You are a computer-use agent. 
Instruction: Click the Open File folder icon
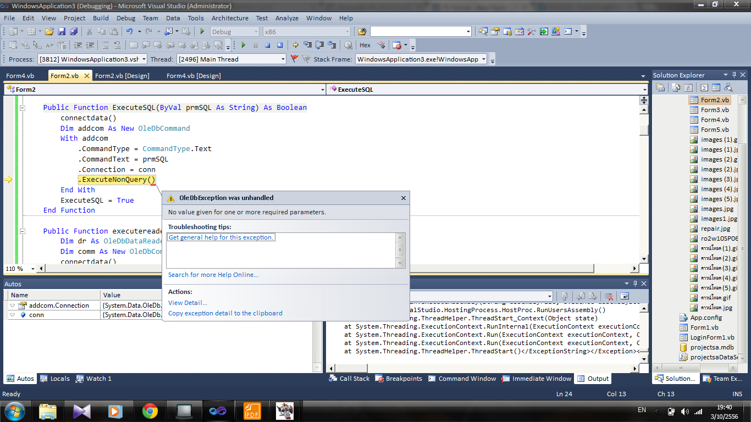pyautogui.click(x=49, y=32)
